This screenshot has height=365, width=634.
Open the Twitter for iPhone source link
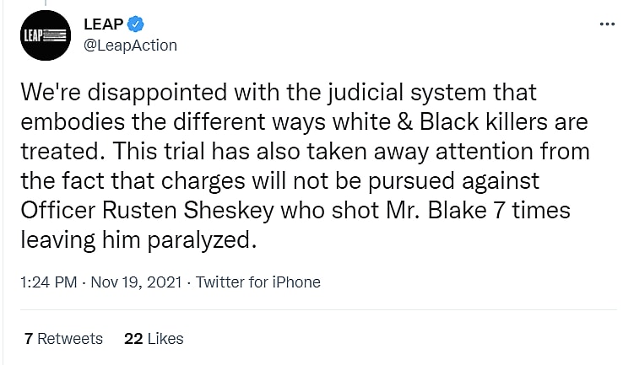pos(258,282)
